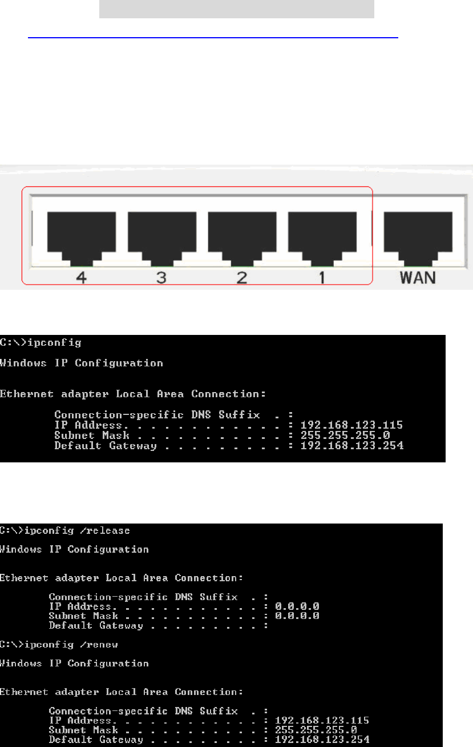
Task: Click 'Ethernet adapter Local Area Connection' after renew
Action: tap(122, 692)
